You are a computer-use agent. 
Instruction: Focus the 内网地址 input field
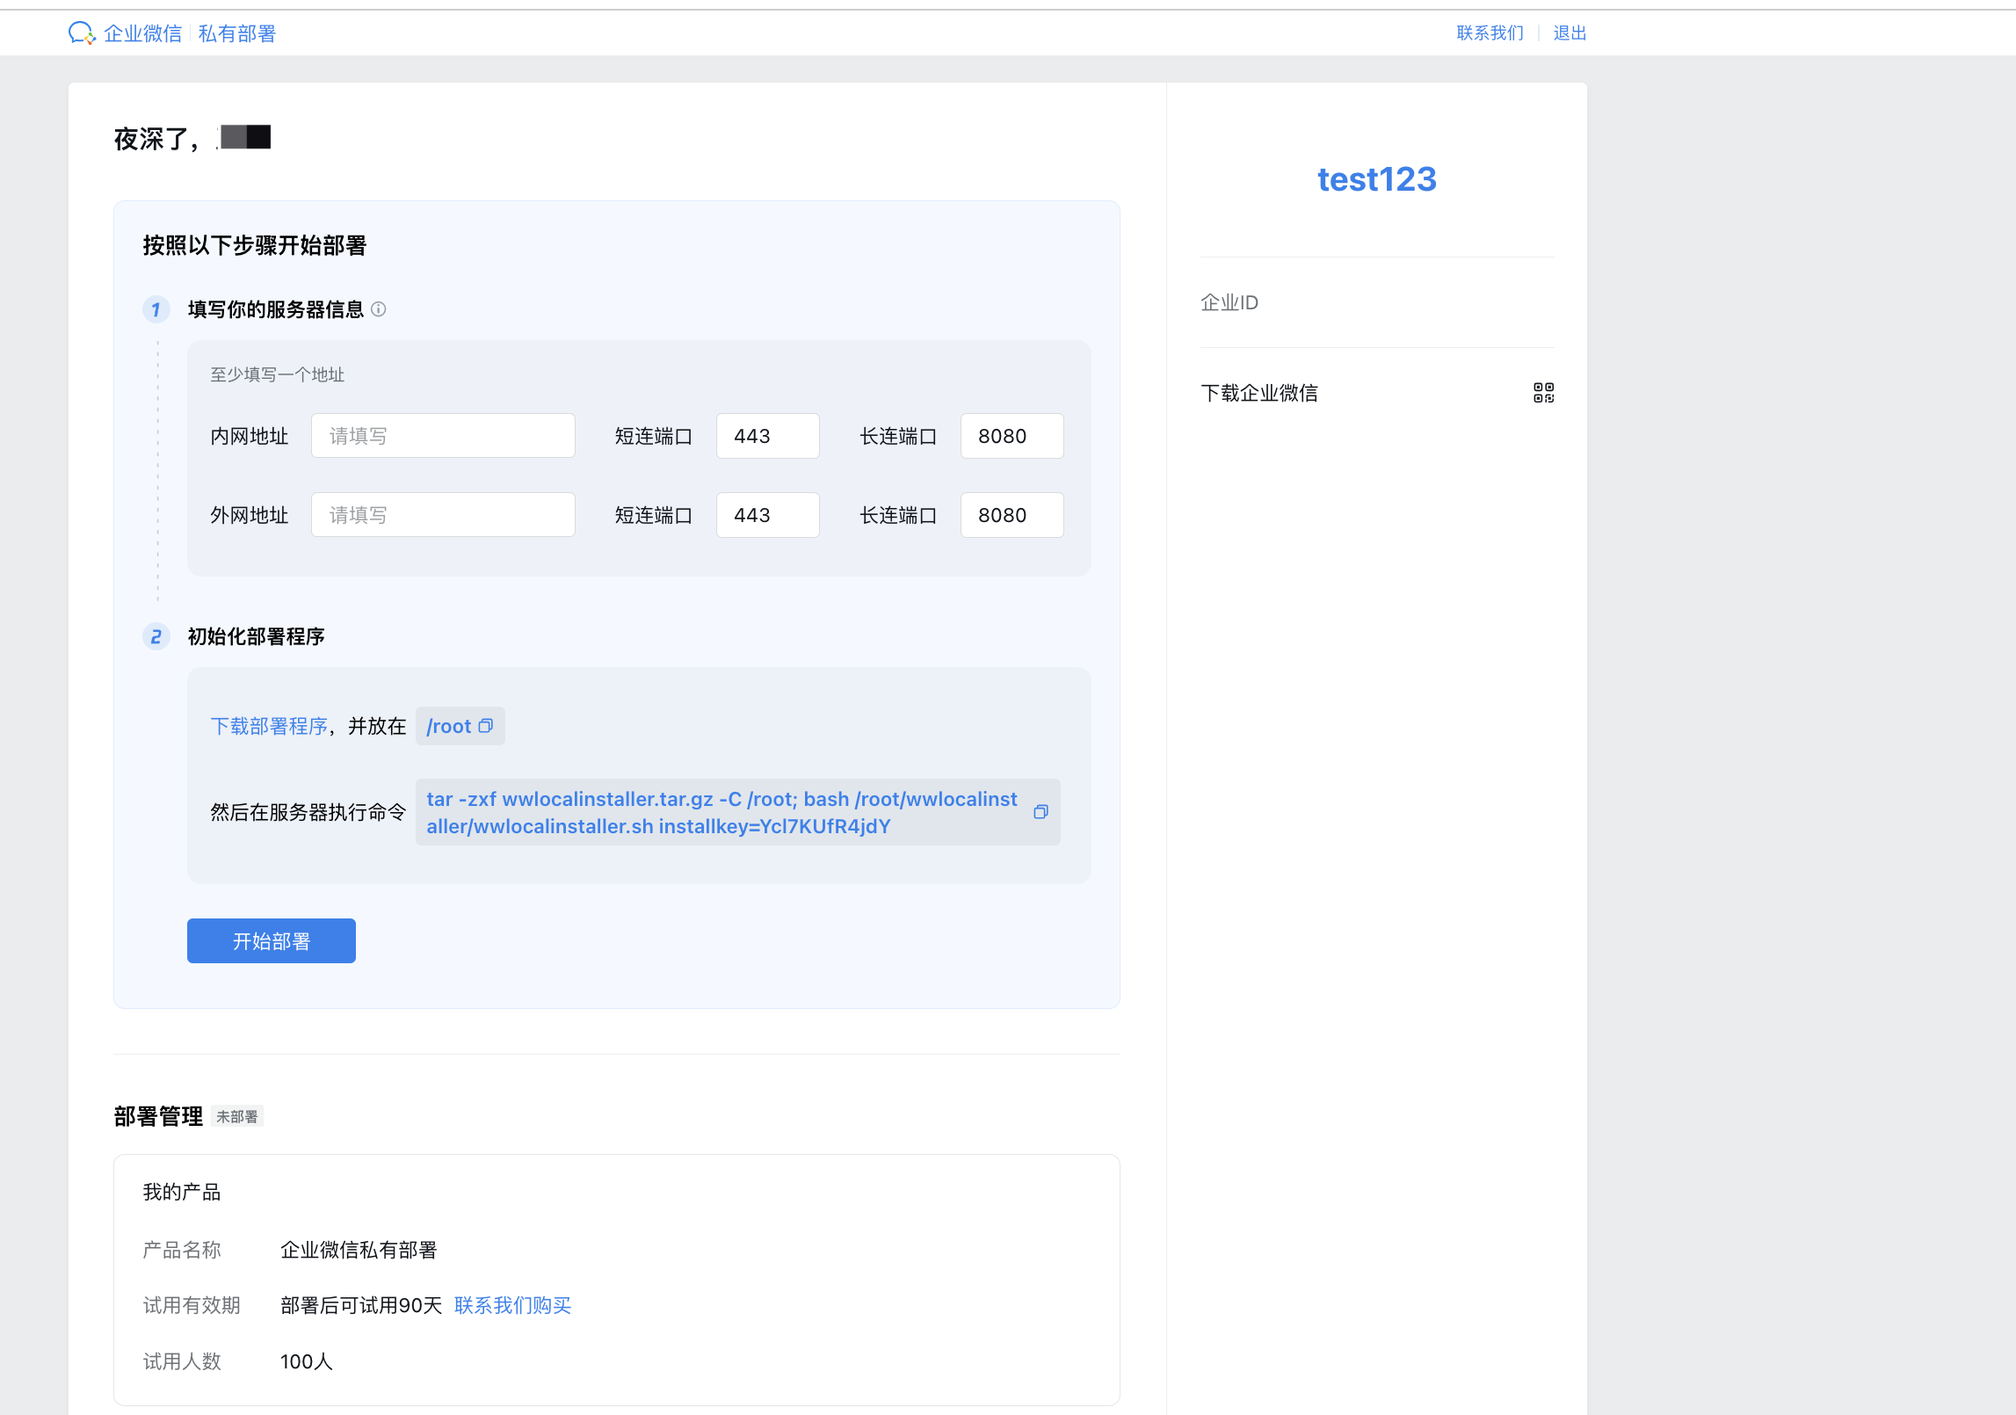coord(443,436)
